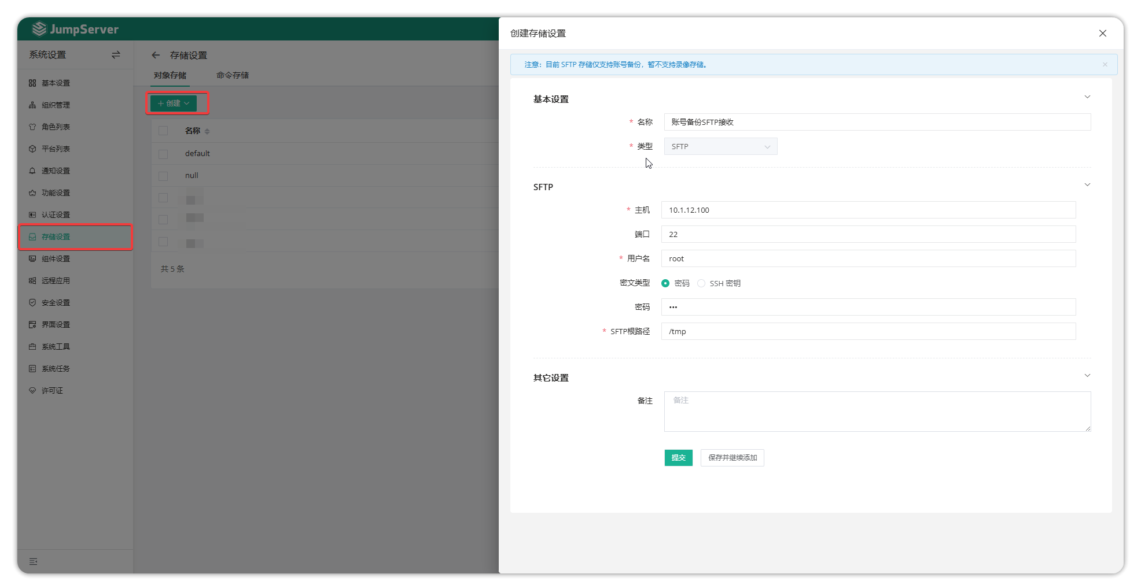Open 安全设置 in the sidebar
The width and height of the screenshot is (1141, 585).
pos(56,303)
